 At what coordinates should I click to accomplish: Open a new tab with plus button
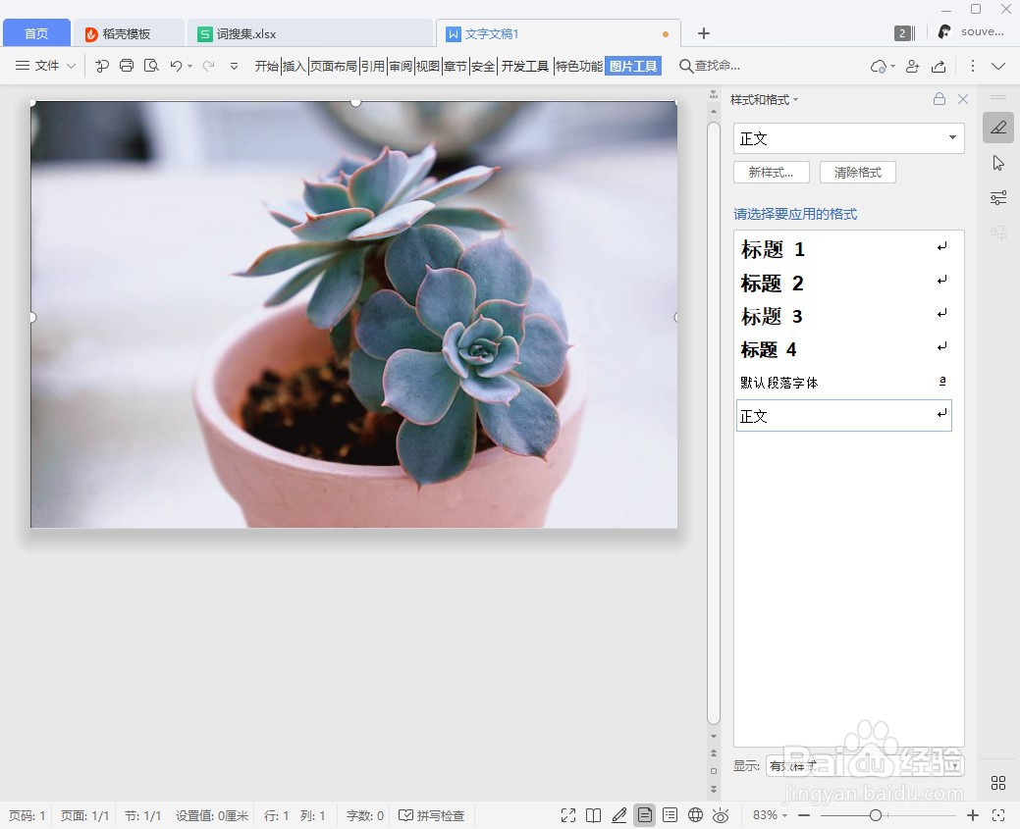(704, 33)
